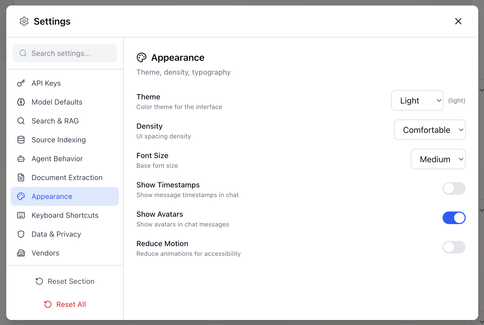Click the red Reset All button
The width and height of the screenshot is (484, 325).
tap(64, 304)
